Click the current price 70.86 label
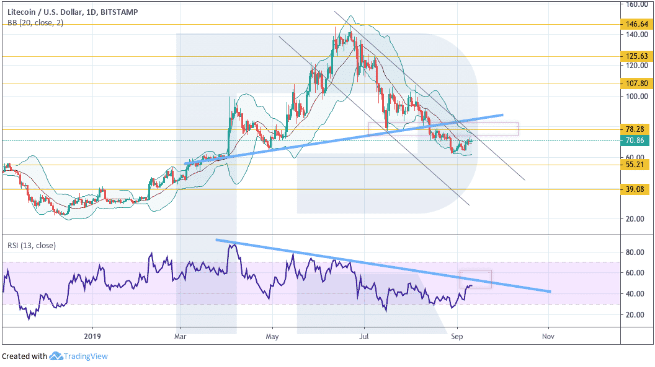 635,140
